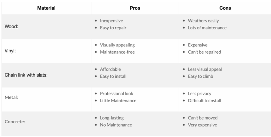Click the Easy to repair text

(x=113, y=28)
